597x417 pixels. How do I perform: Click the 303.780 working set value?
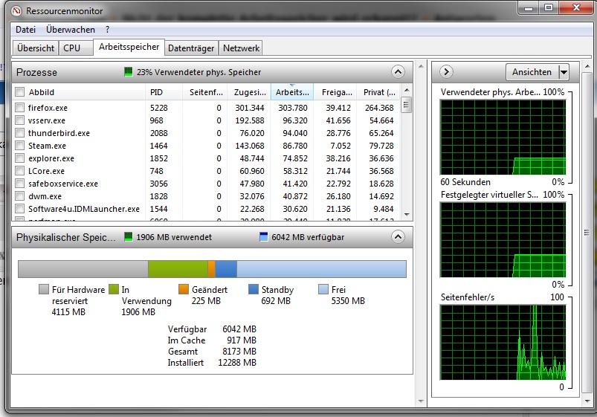click(292, 108)
